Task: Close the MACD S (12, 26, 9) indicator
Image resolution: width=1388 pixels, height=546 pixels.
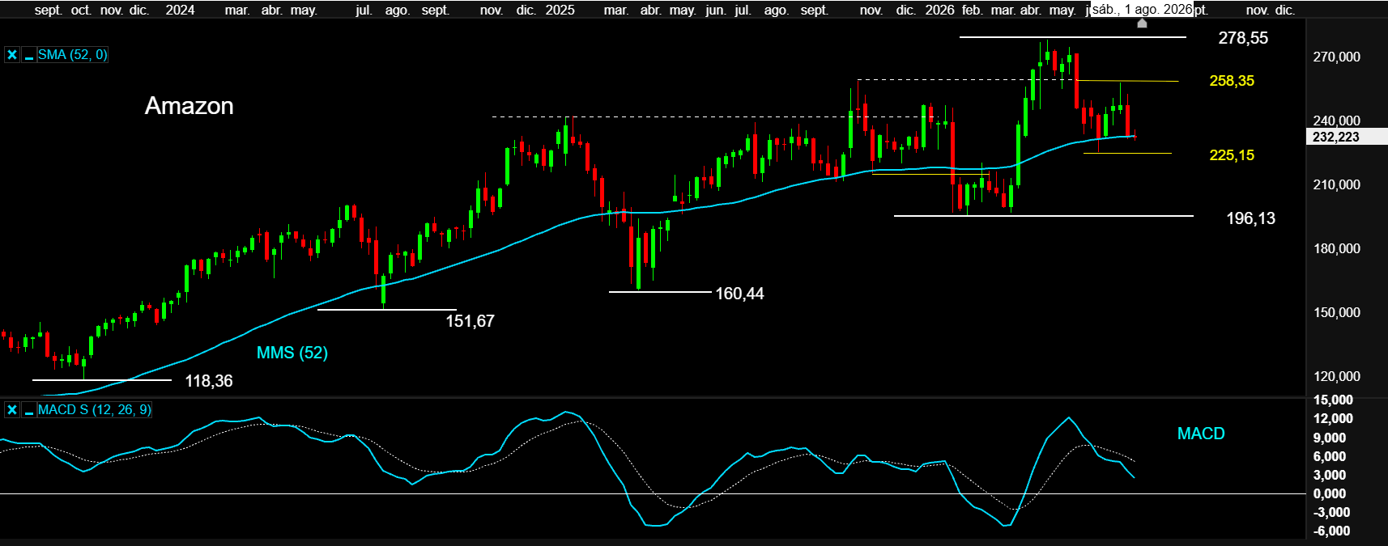Action: [x=11, y=410]
